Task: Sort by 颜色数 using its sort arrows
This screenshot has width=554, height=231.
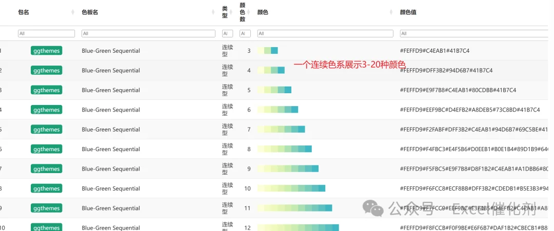Action: [x=248, y=12]
